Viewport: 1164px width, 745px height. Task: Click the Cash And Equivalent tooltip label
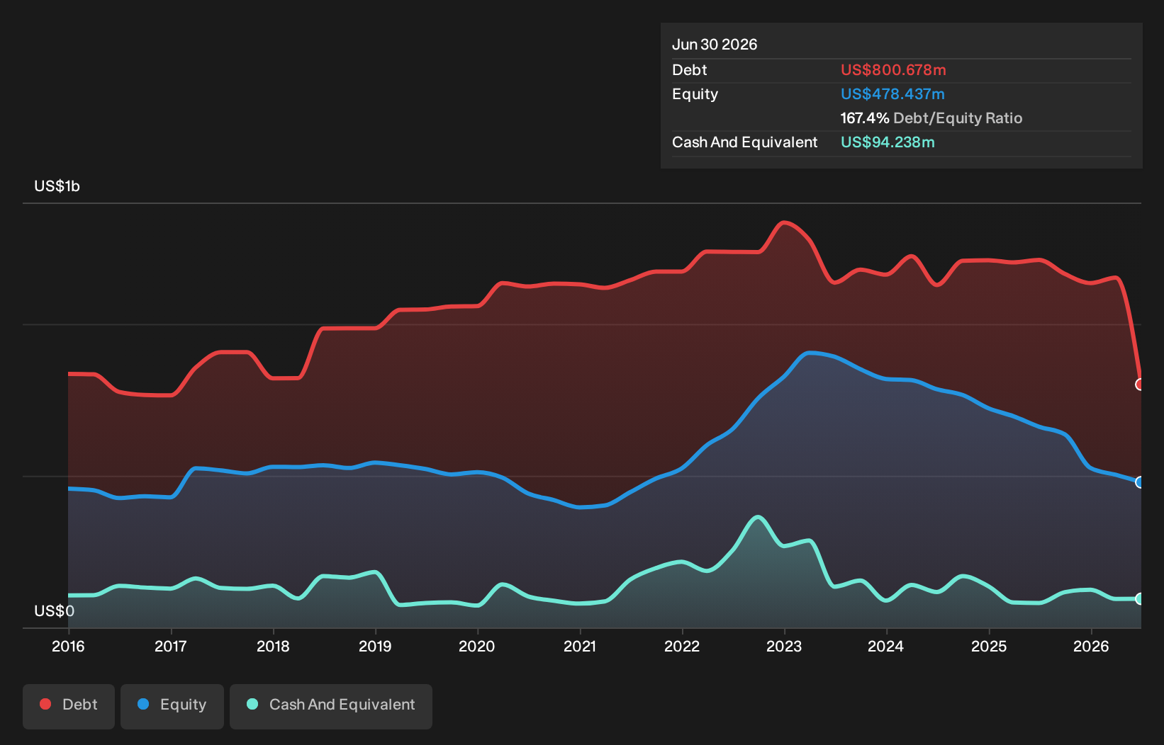click(x=745, y=142)
